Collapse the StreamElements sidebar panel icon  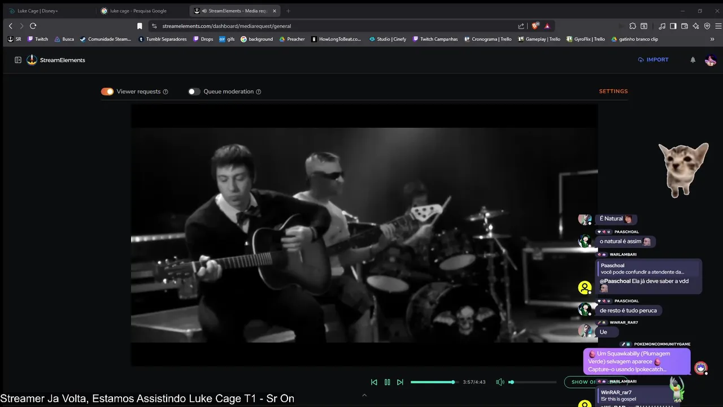[18, 60]
